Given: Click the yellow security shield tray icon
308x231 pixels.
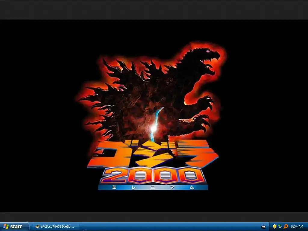Looking at the screenshot, I should pyautogui.click(x=275, y=226).
